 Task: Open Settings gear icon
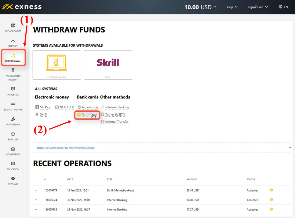tap(13, 179)
